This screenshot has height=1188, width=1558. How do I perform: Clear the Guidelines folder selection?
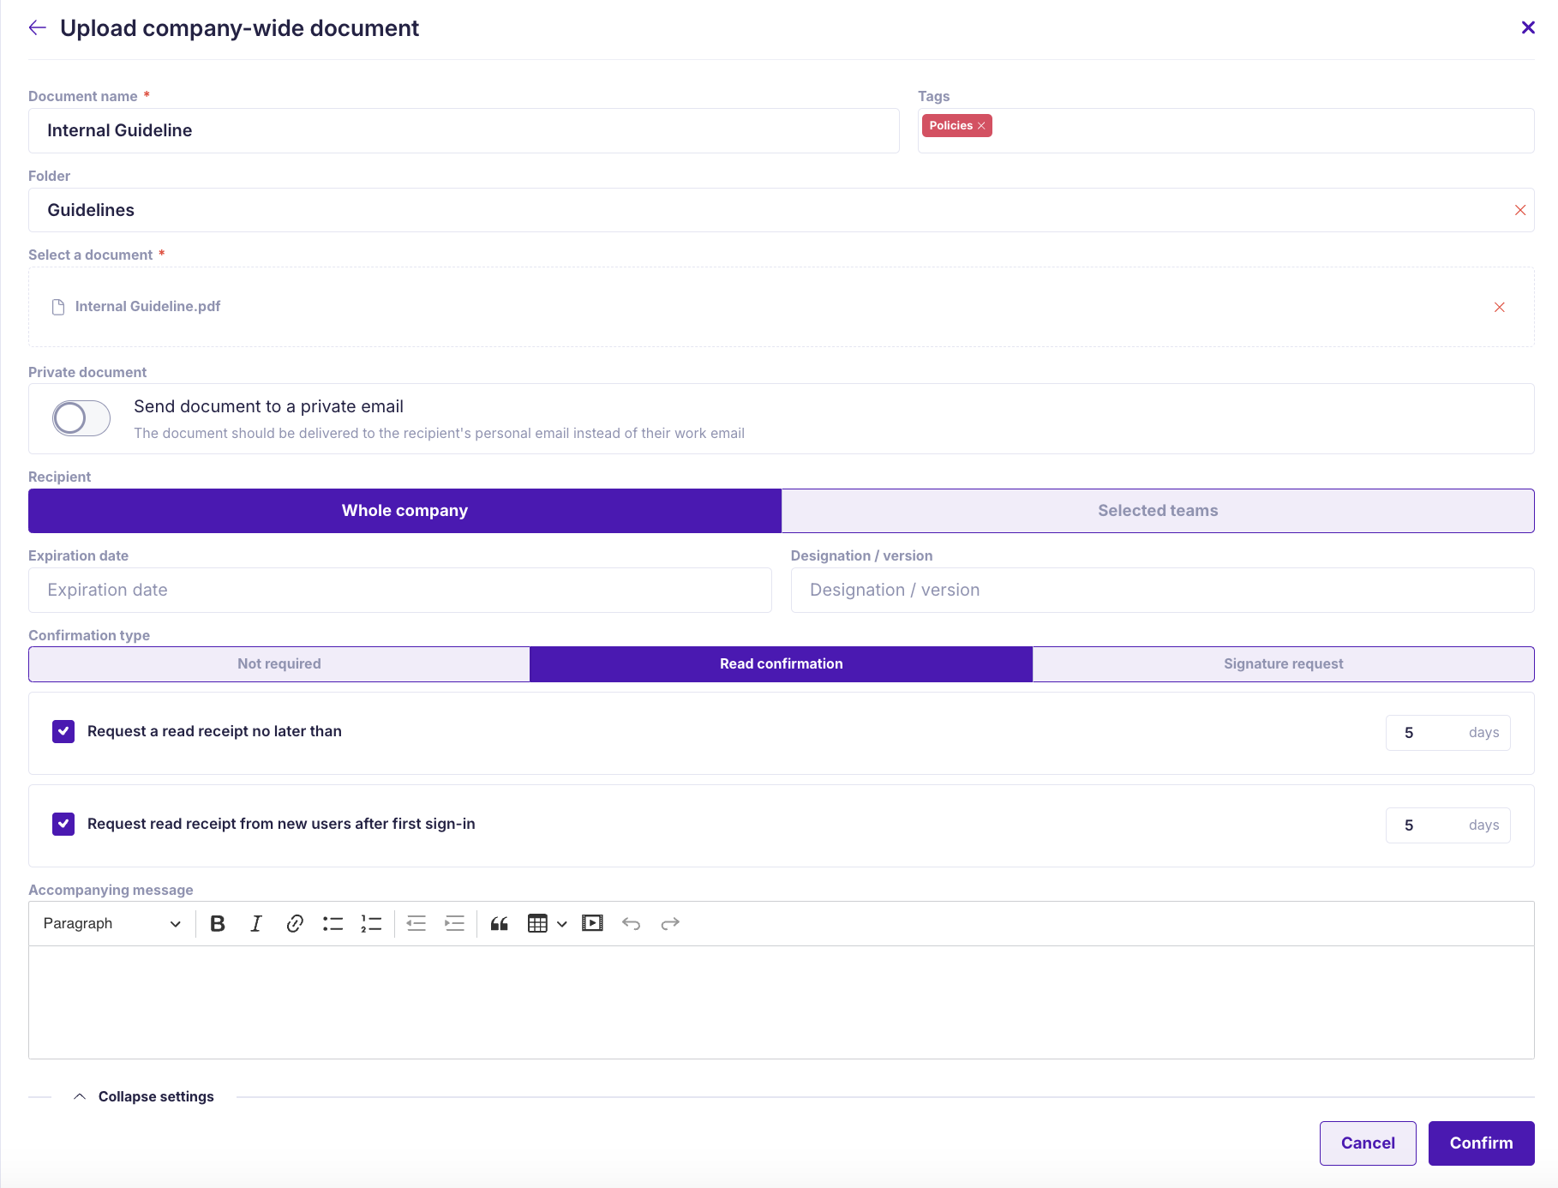[x=1519, y=210]
